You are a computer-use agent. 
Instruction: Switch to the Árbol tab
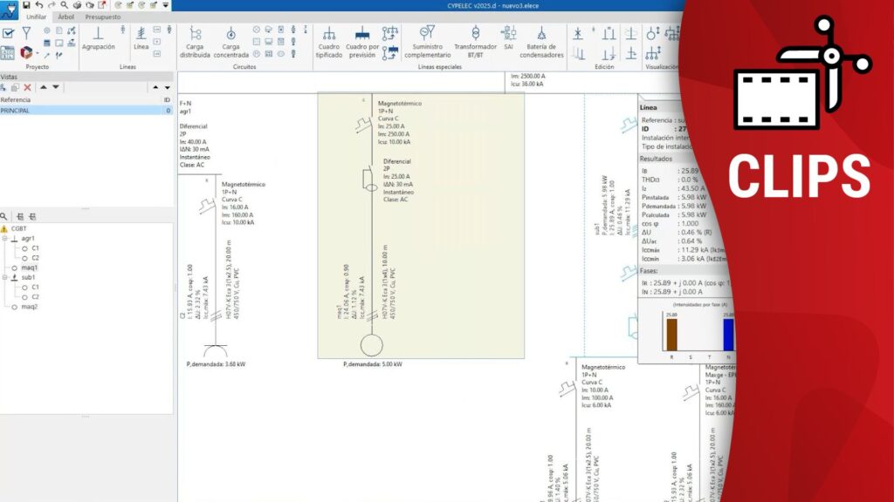pos(66,17)
